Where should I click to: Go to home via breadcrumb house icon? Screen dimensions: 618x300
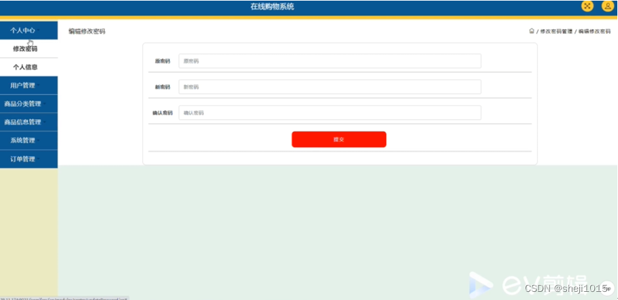point(532,31)
